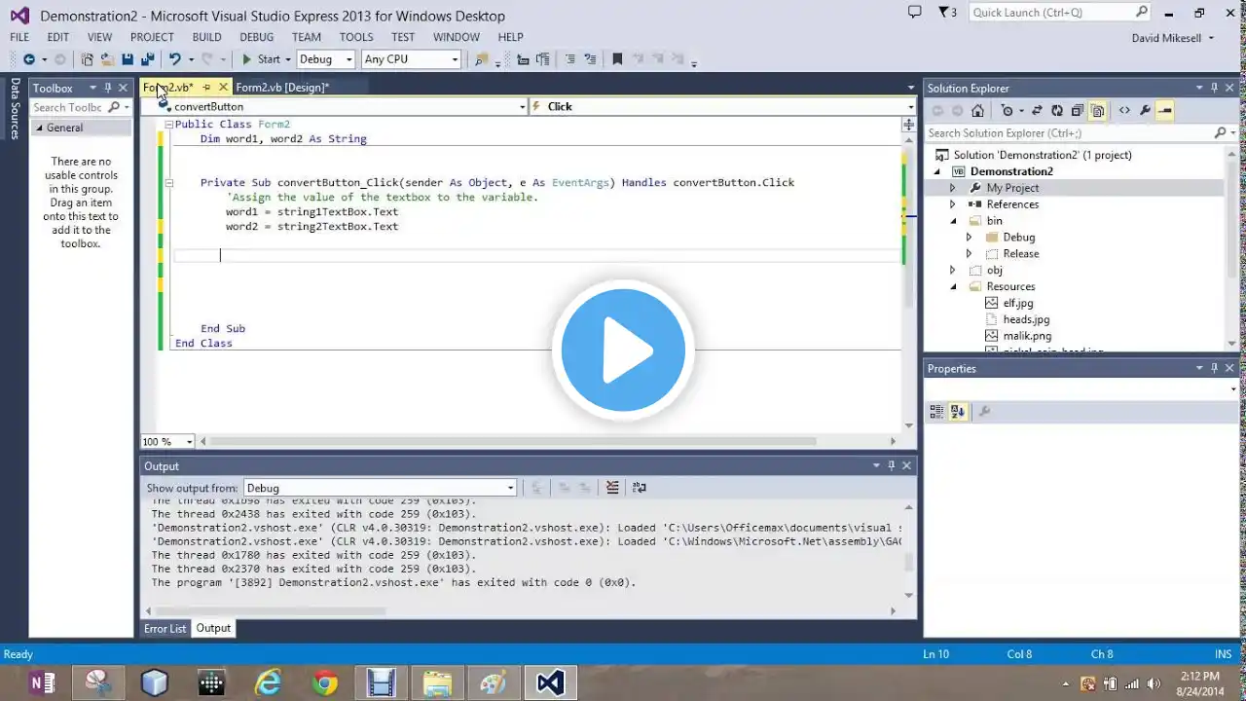Open the David Mikesell account menu
Image resolution: width=1246 pixels, height=701 pixels.
pos(1173,38)
